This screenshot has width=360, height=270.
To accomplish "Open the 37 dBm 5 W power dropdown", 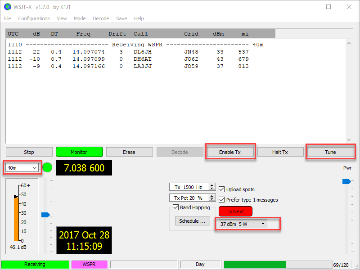I will 243,224.
